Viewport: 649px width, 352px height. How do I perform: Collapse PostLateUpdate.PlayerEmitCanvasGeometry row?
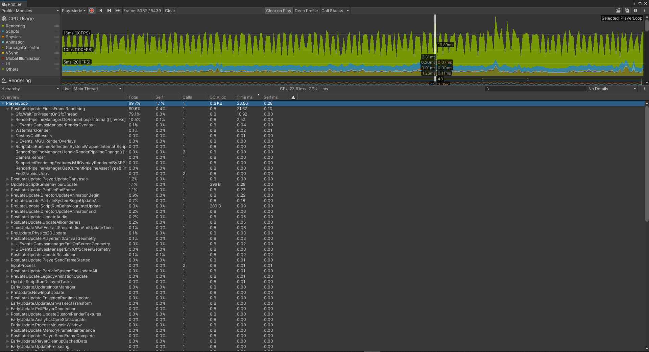point(8,238)
